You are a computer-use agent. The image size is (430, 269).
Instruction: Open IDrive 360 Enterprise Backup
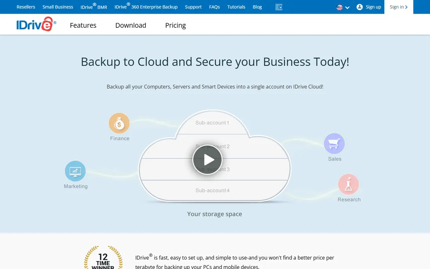click(146, 6)
